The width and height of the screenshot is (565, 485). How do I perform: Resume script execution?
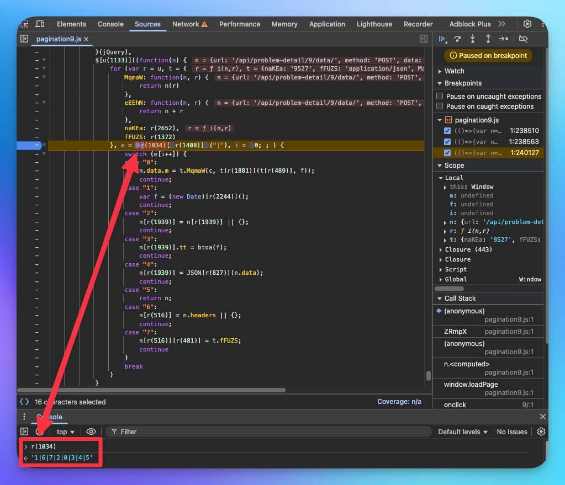pyautogui.click(x=442, y=39)
